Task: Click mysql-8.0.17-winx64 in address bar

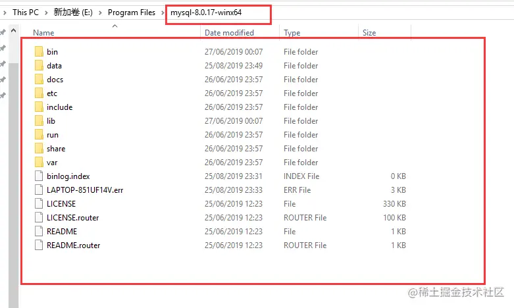Action: [x=206, y=13]
